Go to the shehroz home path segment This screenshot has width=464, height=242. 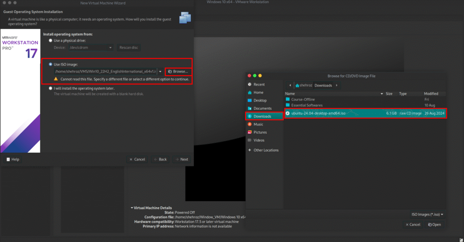coord(304,85)
